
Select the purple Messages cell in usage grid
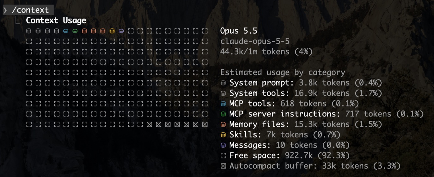point(121,31)
